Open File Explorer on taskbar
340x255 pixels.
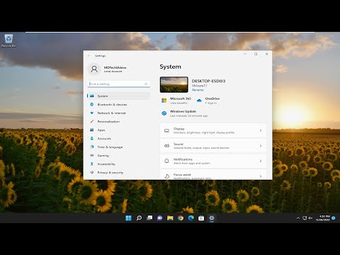(x=170, y=218)
